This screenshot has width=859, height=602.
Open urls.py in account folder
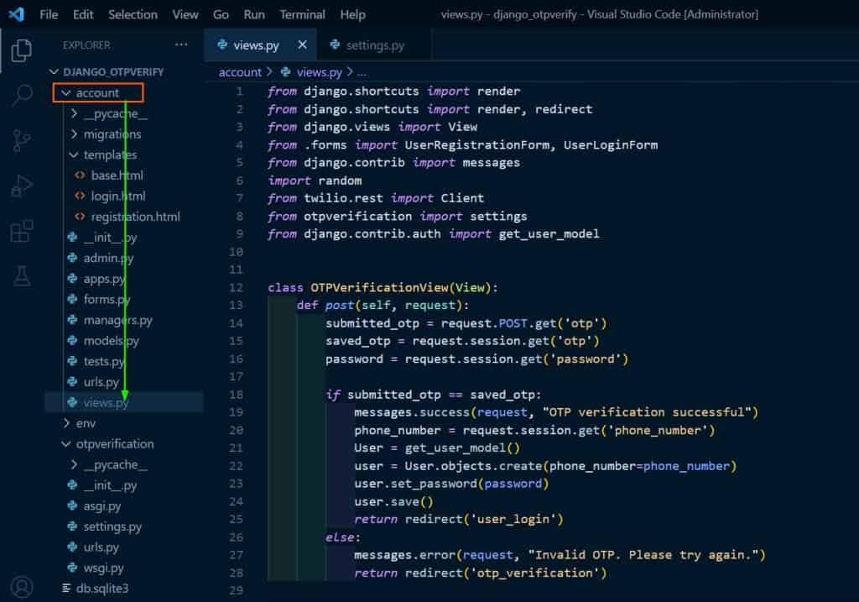(x=101, y=382)
